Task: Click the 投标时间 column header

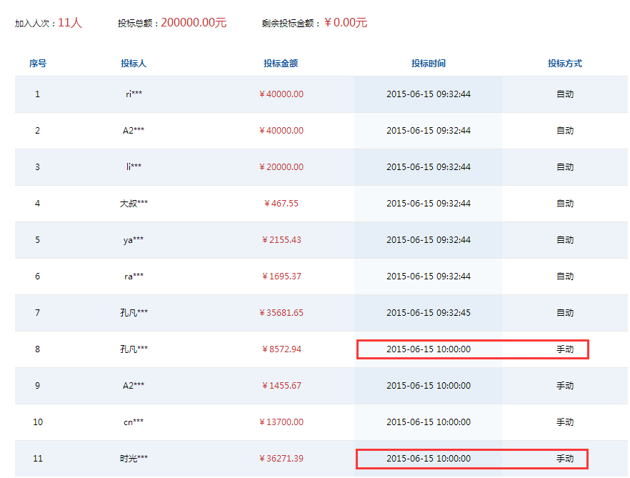Action: (x=429, y=64)
